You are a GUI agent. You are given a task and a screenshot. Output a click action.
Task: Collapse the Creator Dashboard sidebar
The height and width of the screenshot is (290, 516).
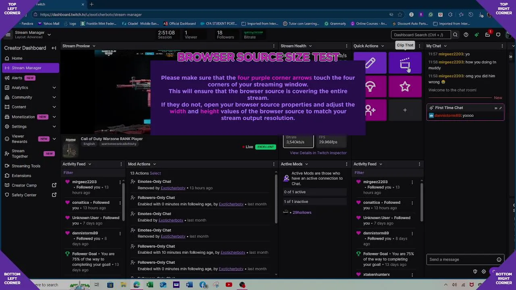(54, 48)
